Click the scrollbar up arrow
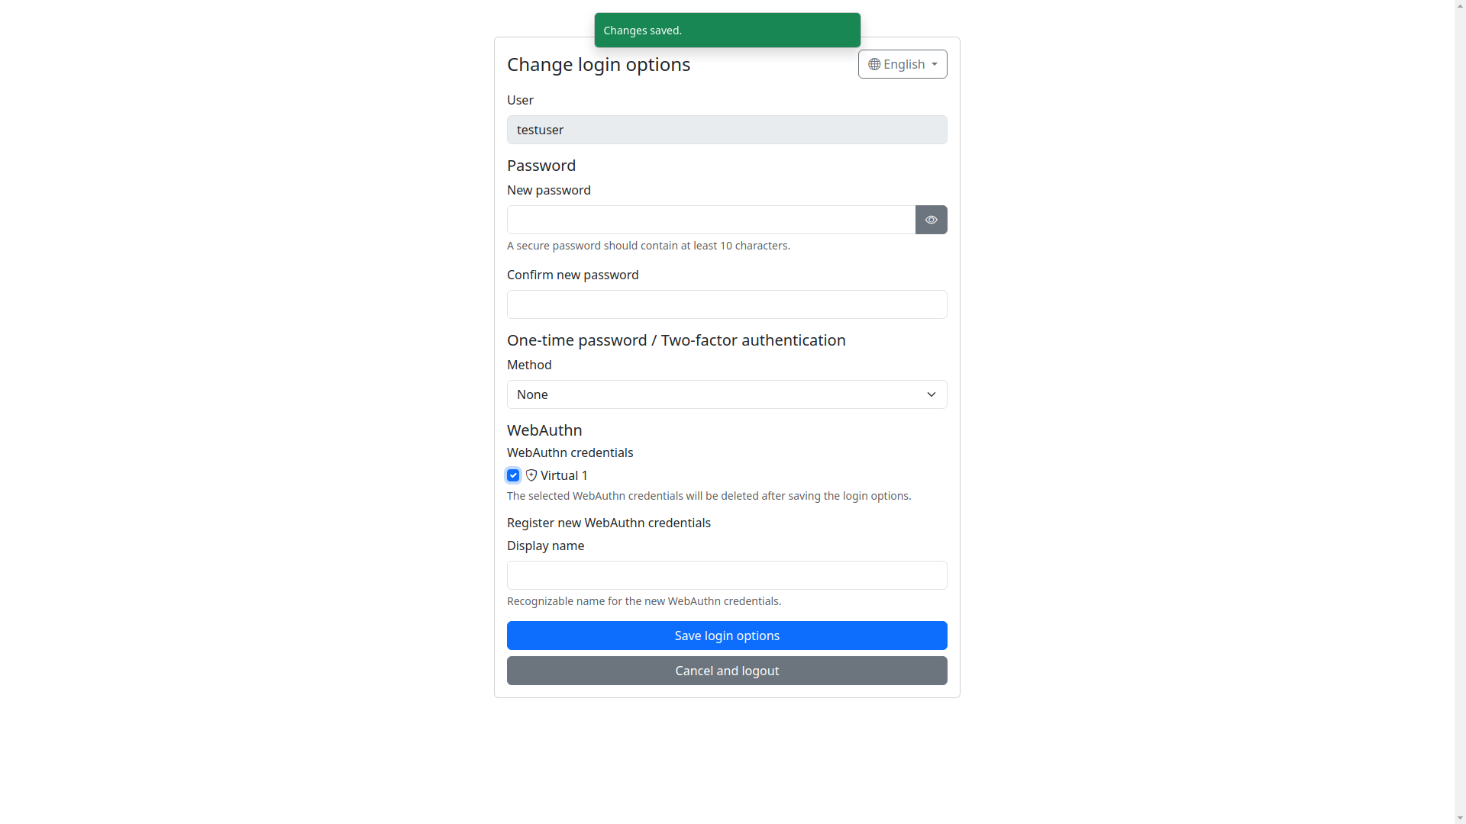The height and width of the screenshot is (824, 1466). [x=1459, y=5]
